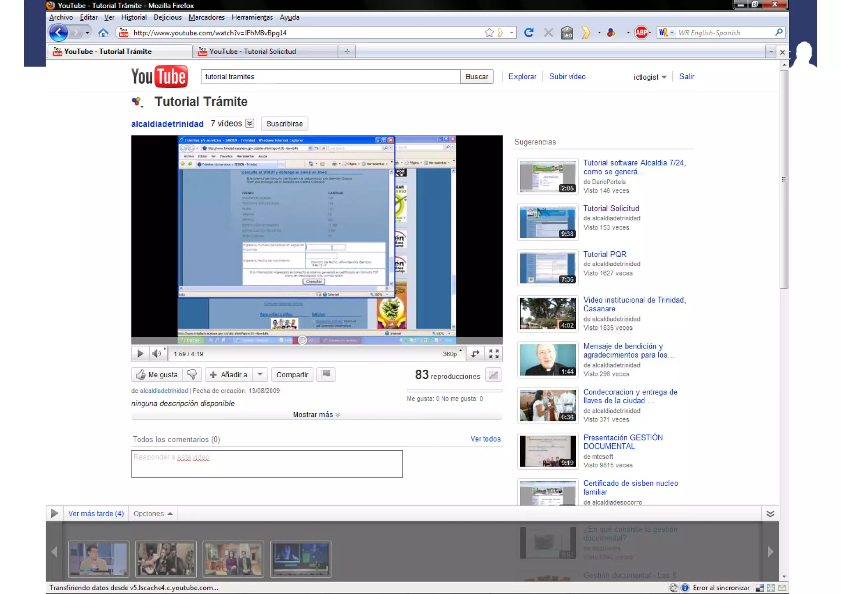Open the Marcadores menu

[x=207, y=17]
